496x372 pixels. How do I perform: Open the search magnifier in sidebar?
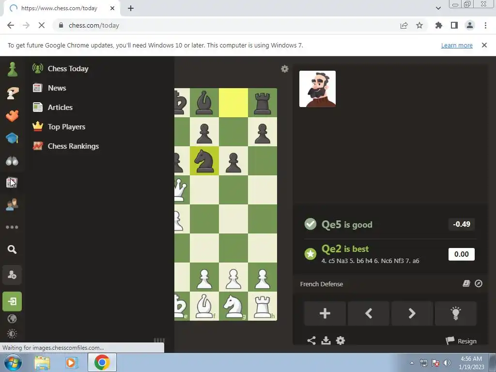coord(12,249)
